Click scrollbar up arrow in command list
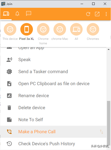The image size is (111, 150). [x=108, y=50]
